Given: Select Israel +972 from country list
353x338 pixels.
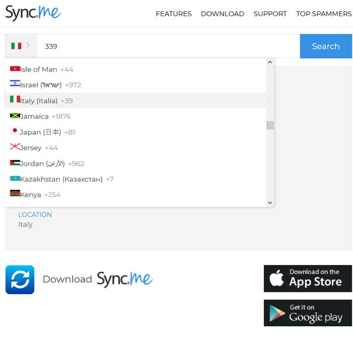Looking at the screenshot, I should [x=135, y=85].
